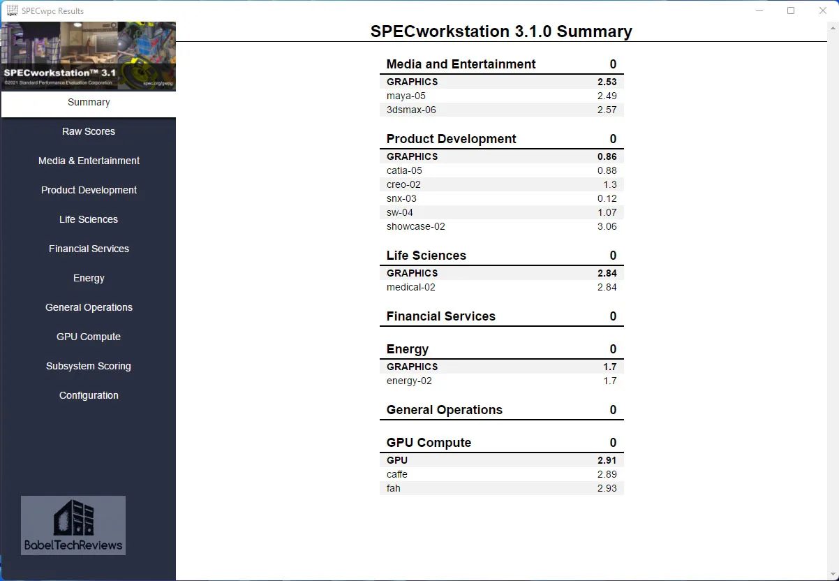Click the SPECworkstation 3.1 banner image
The height and width of the screenshot is (581, 839).
[89, 56]
